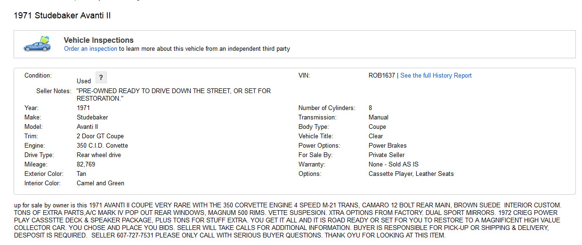Click the Private Seller value

point(387,155)
